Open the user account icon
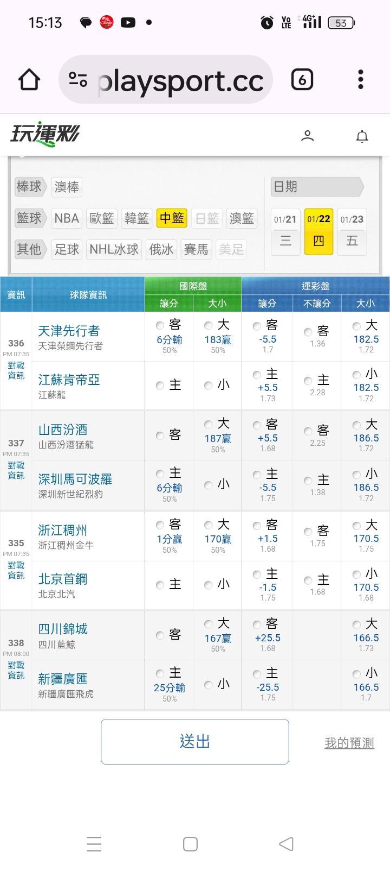Screen dimensions: 390x871 (x=307, y=136)
